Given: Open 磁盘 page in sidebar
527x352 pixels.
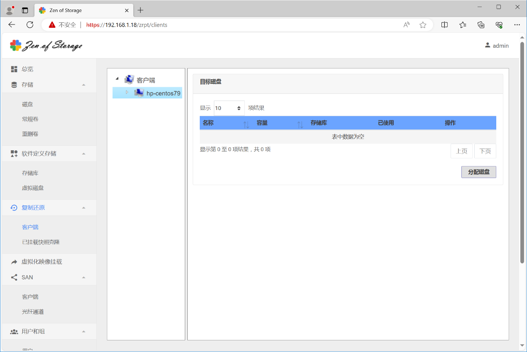Looking at the screenshot, I should [27, 105].
